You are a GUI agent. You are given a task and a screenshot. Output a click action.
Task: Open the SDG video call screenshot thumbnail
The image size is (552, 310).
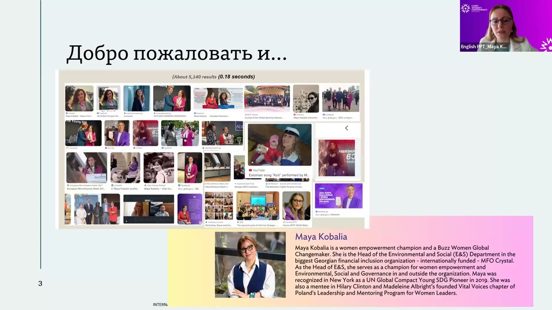click(x=149, y=209)
